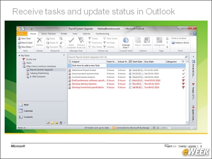Open the Help question mark icon

tap(195, 33)
